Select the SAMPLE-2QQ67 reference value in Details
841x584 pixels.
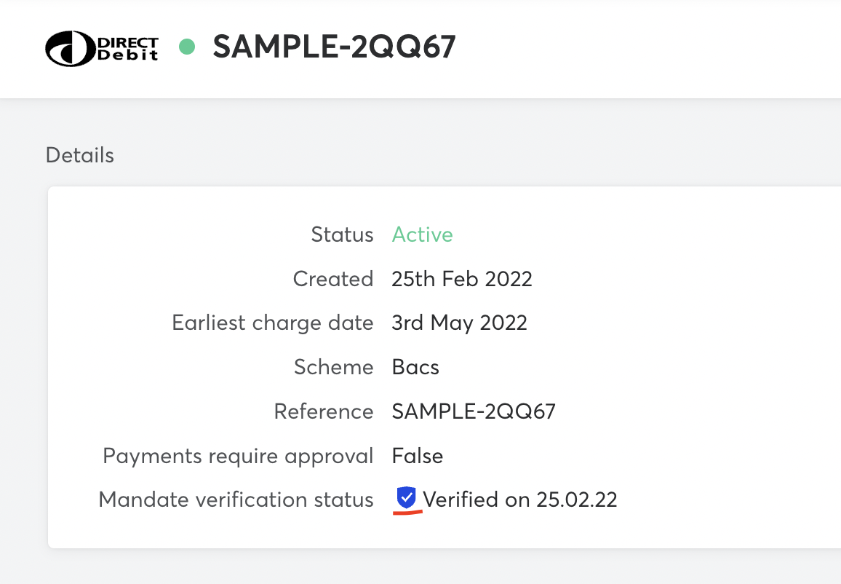click(x=474, y=411)
